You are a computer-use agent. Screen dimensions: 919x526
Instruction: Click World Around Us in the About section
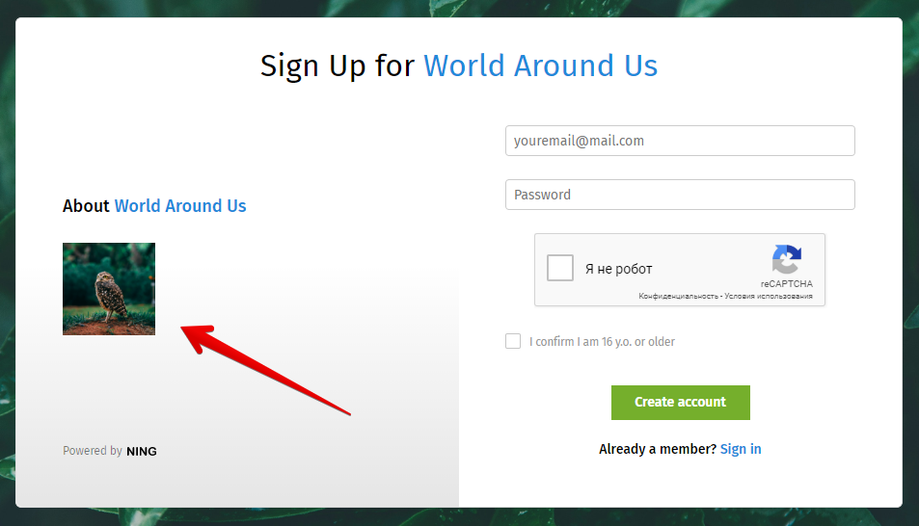pos(180,206)
